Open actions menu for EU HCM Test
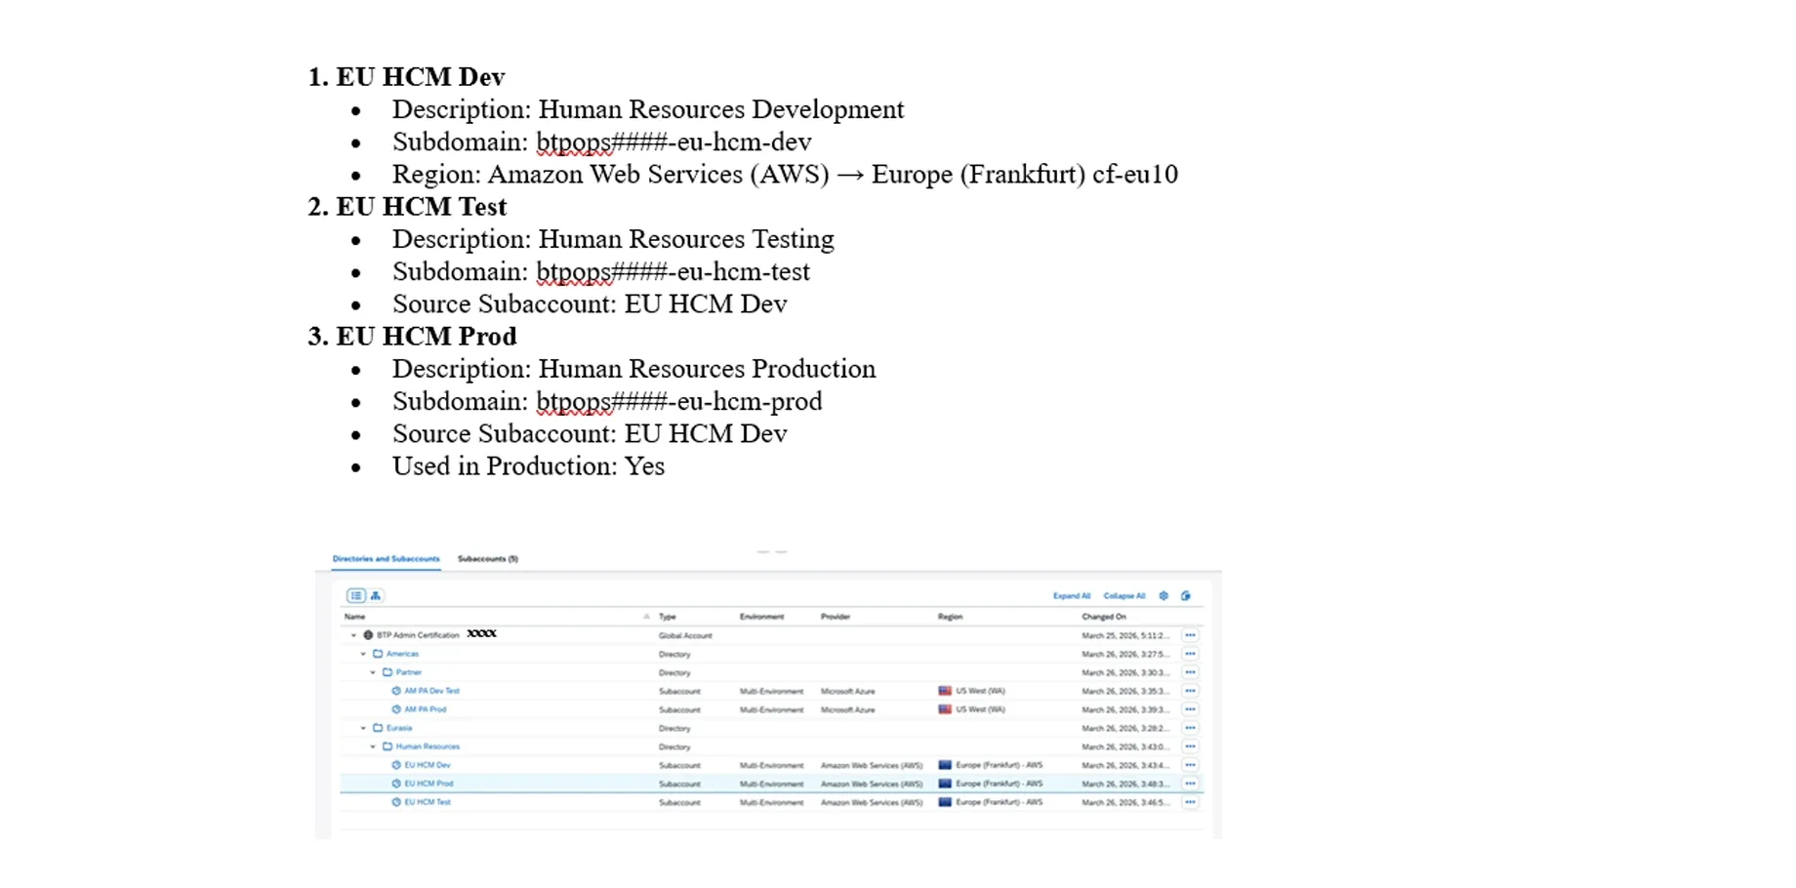 click(1190, 802)
